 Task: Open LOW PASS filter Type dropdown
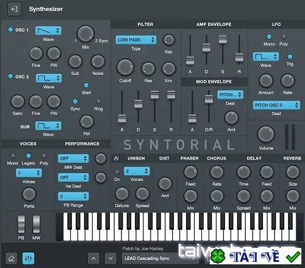pyautogui.click(x=136, y=40)
